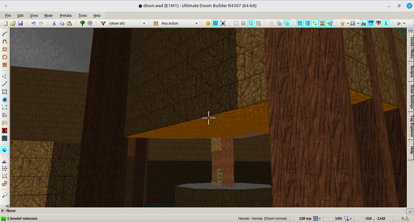
Task: Click the things filter funnel icon
Action: (103, 23)
